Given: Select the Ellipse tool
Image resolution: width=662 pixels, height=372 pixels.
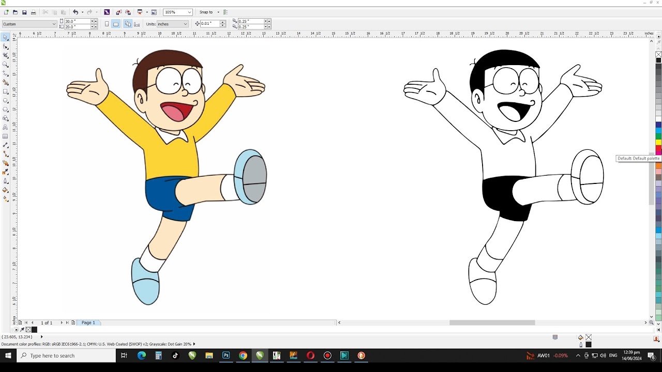Looking at the screenshot, I should pos(6,100).
